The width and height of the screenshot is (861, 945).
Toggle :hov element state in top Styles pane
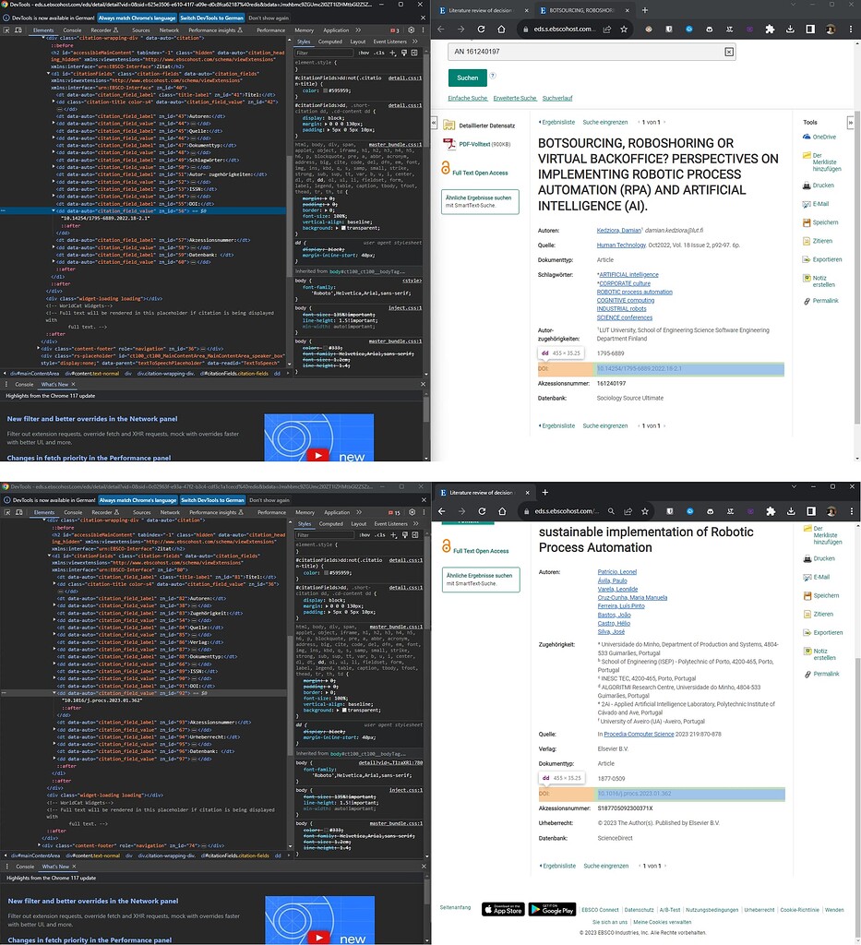(x=364, y=53)
